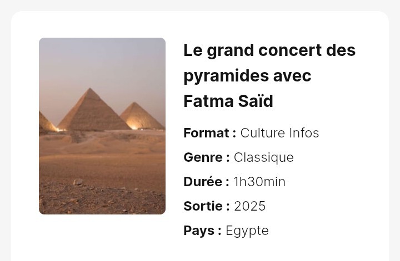
Task: Click the 'pyramides avec' title line
Action: point(247,75)
